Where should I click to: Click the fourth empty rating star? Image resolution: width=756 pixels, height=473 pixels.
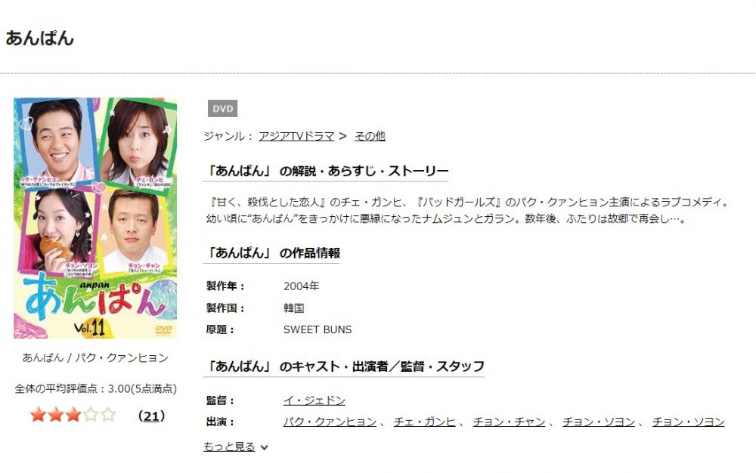[91, 415]
